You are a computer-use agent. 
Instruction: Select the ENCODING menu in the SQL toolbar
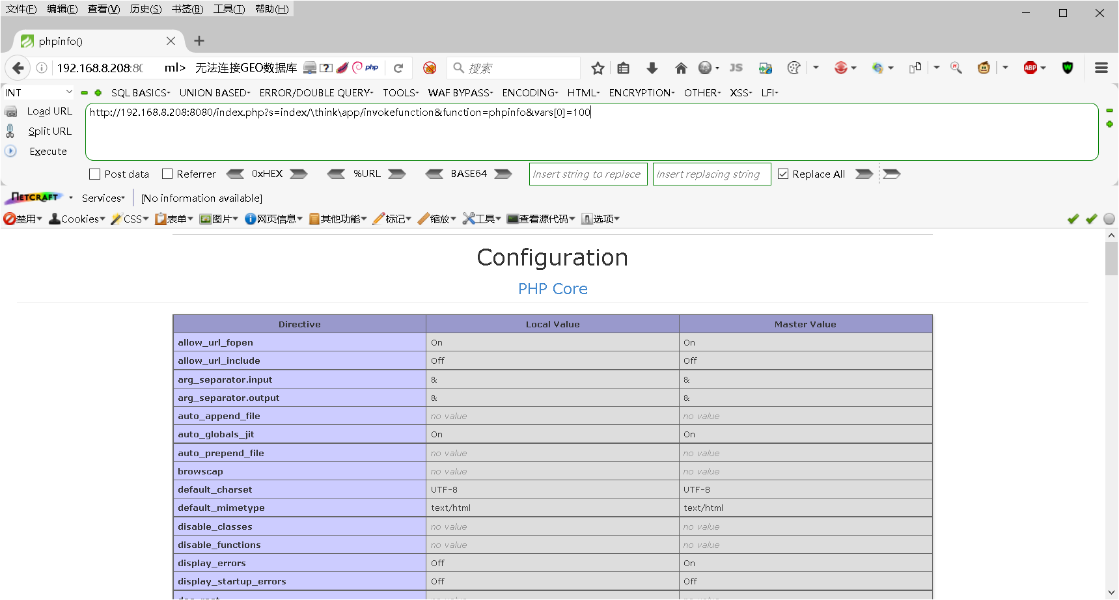(x=529, y=92)
